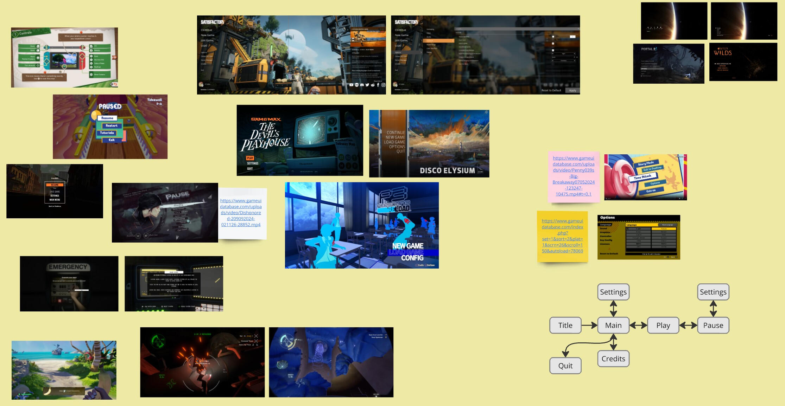Select the Settings node above Main

point(613,292)
